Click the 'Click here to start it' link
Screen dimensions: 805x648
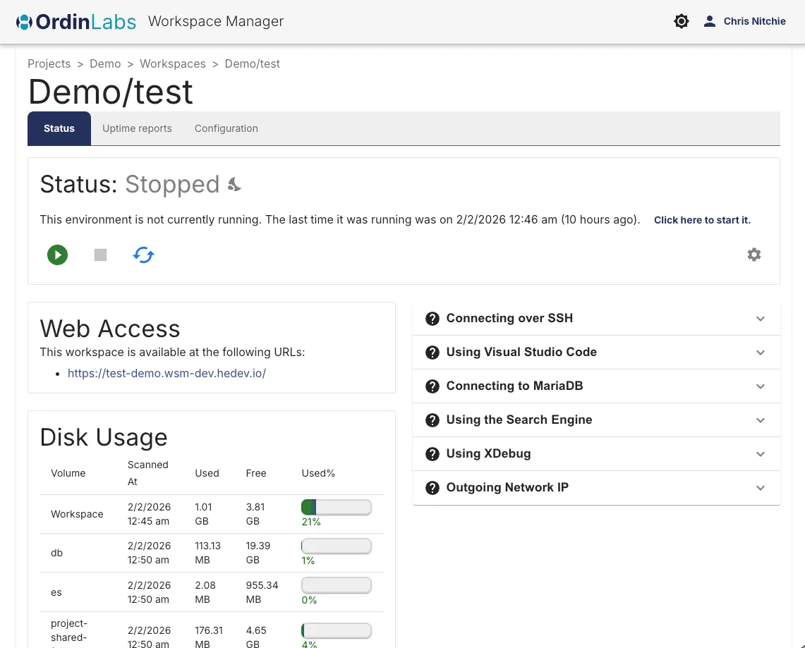tap(701, 220)
